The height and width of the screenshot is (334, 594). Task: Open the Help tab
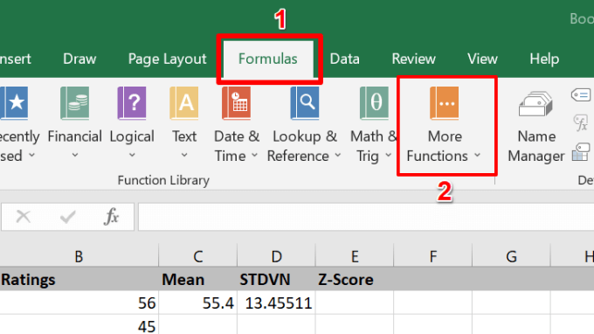(544, 59)
